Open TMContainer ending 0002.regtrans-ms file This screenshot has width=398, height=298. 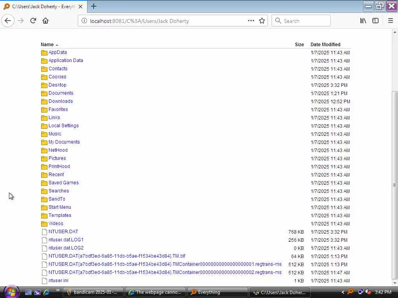[165, 272]
